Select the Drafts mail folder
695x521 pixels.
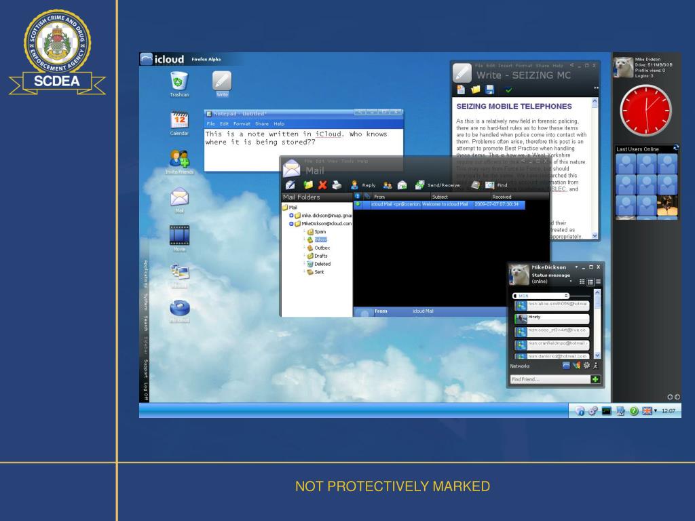[x=318, y=256]
